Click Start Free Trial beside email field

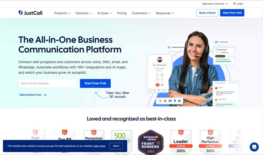click(95, 83)
